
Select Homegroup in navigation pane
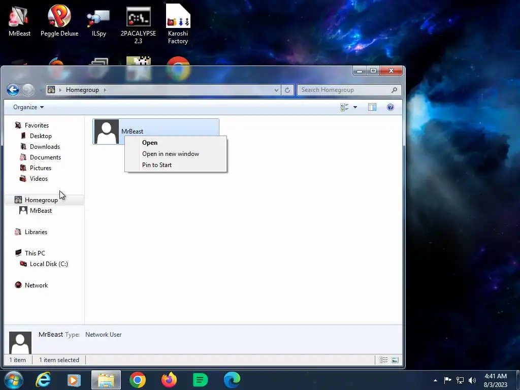(x=41, y=200)
